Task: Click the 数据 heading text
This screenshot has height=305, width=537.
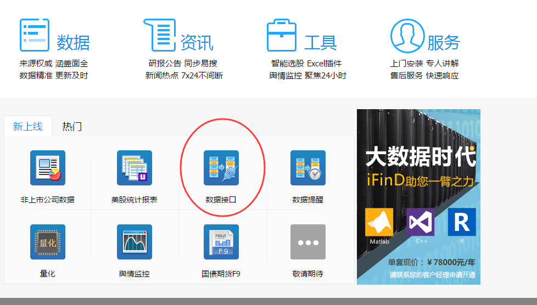Action: click(x=73, y=43)
